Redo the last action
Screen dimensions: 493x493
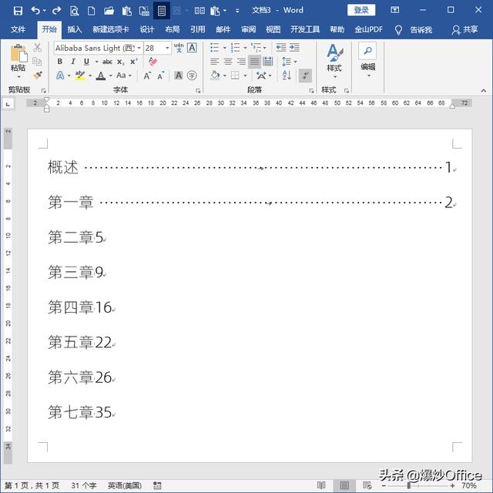[56, 11]
